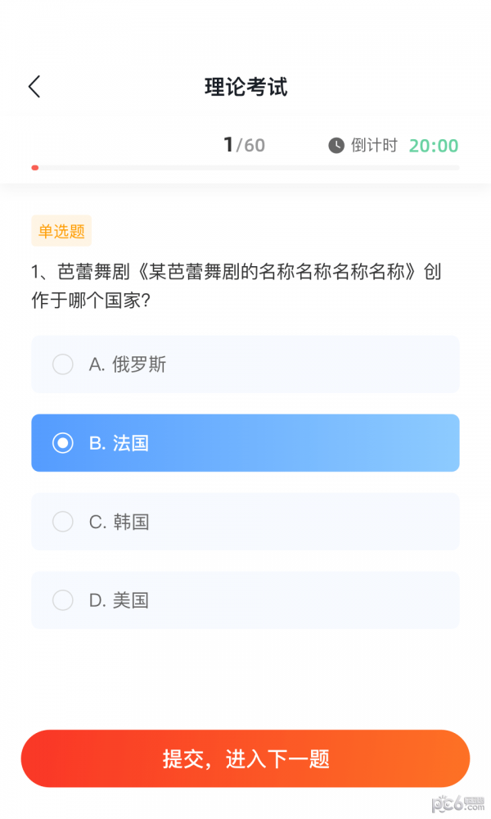Viewport: 491px width, 819px height.
Task: Select answer A 俄罗斯
Action: pos(245,364)
